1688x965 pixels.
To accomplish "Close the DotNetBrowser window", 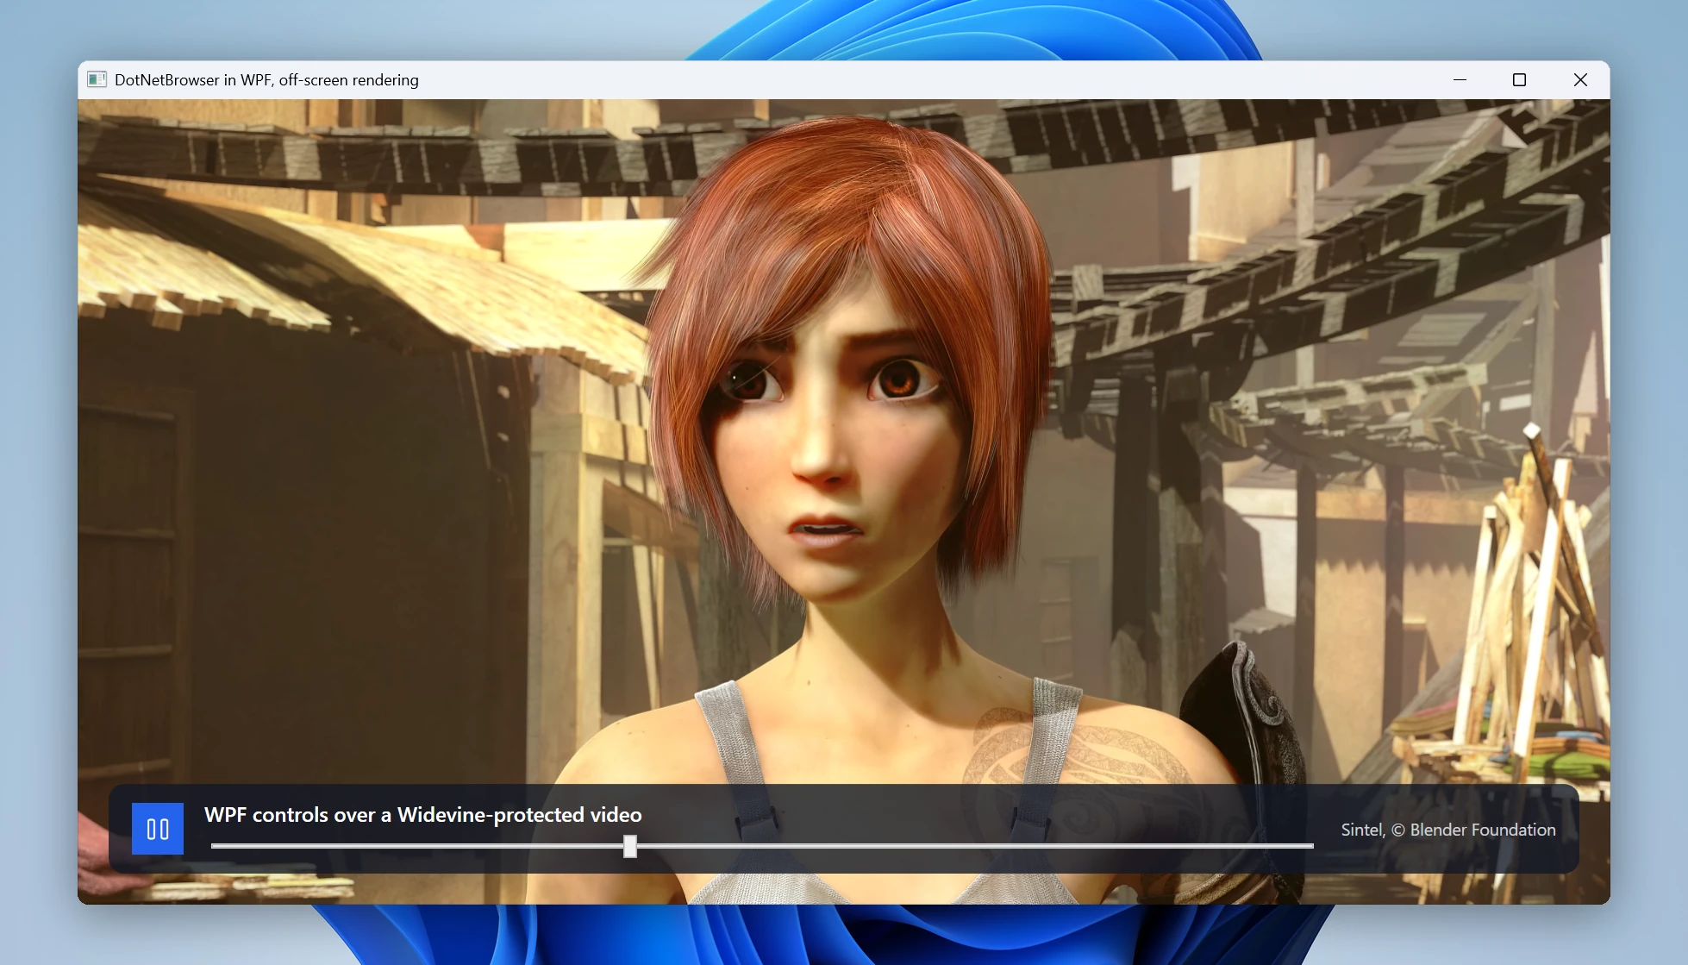I will coord(1580,79).
